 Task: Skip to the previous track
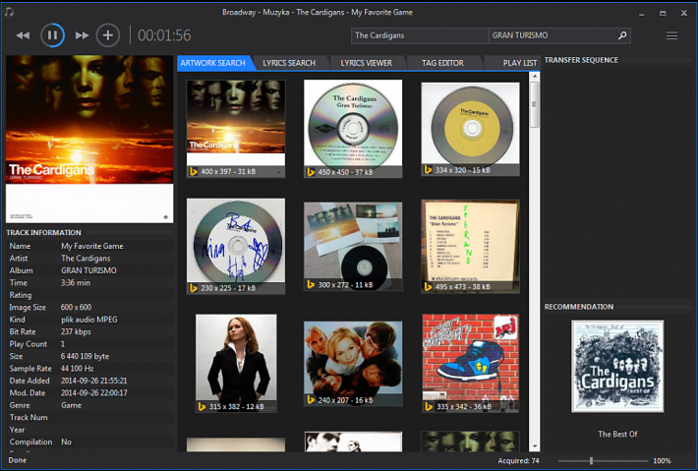[23, 35]
